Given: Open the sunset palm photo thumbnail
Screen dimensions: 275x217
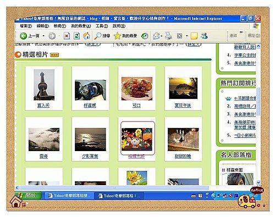Looking at the screenshot, I should pyautogui.click(x=183, y=88).
